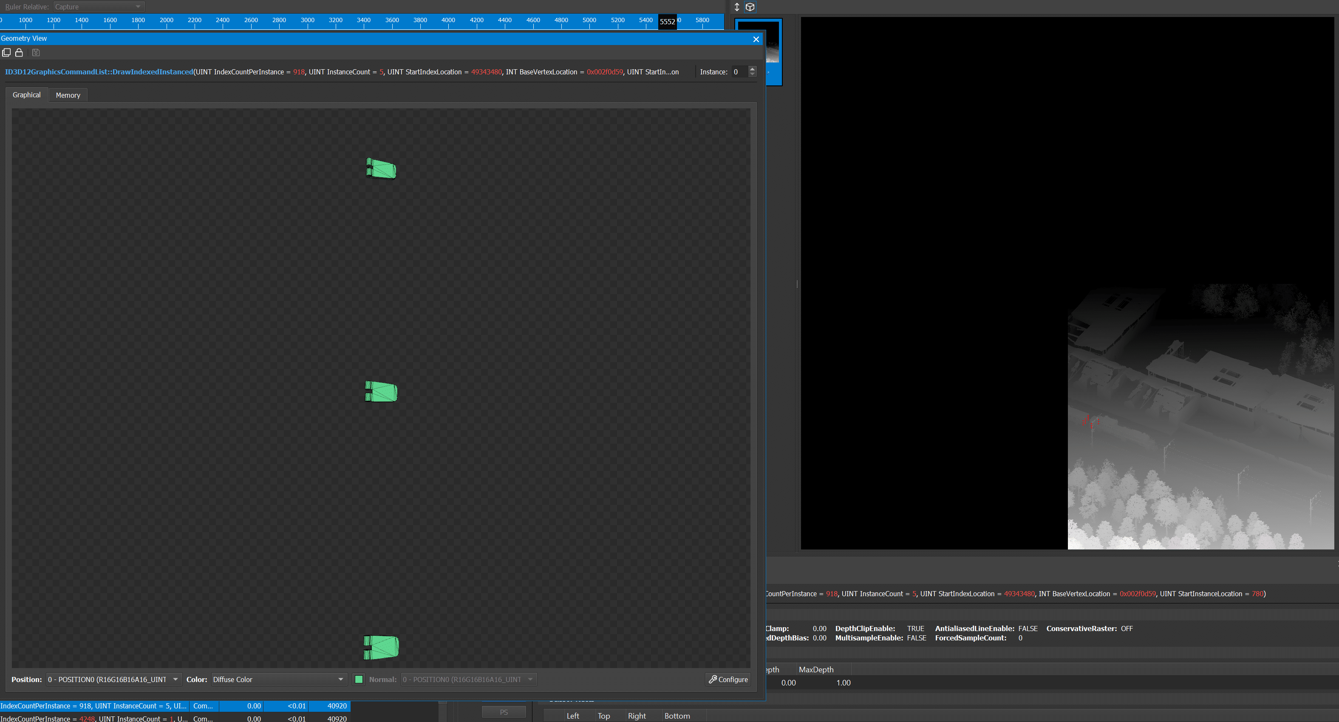
Task: Open the Ruler Relative Capture dropdown
Action: point(98,7)
